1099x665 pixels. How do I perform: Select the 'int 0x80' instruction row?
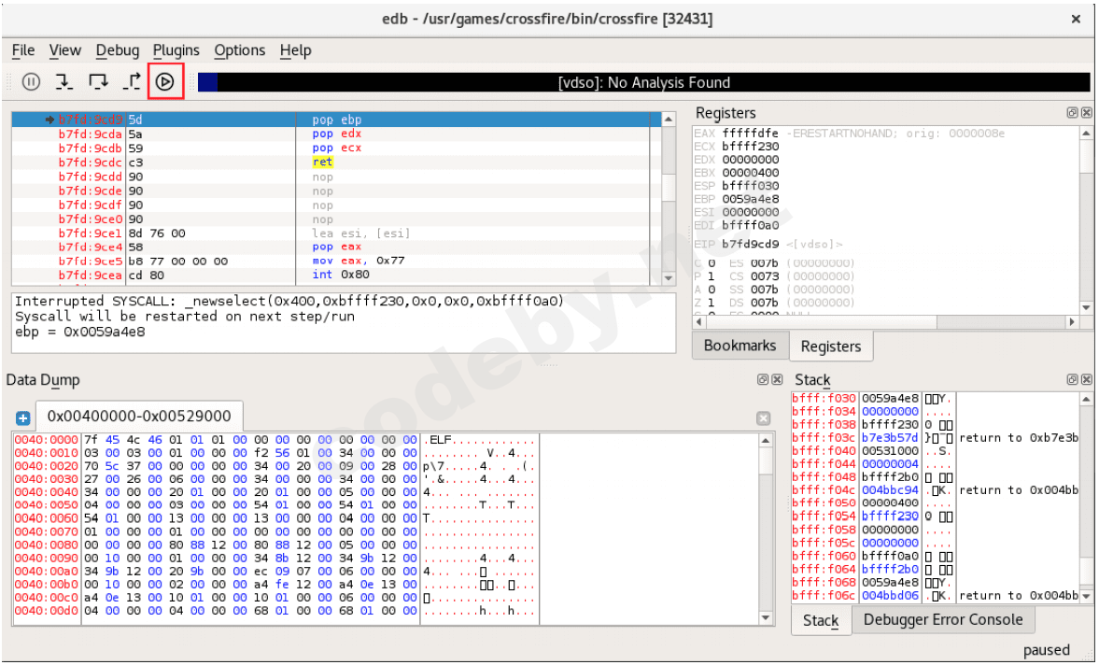pos(336,275)
